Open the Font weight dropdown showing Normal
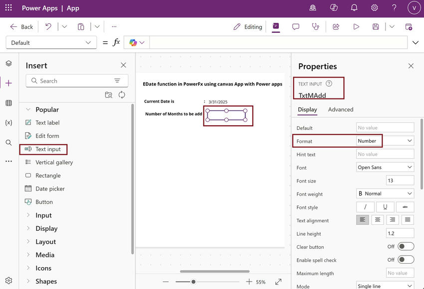 [385, 193]
